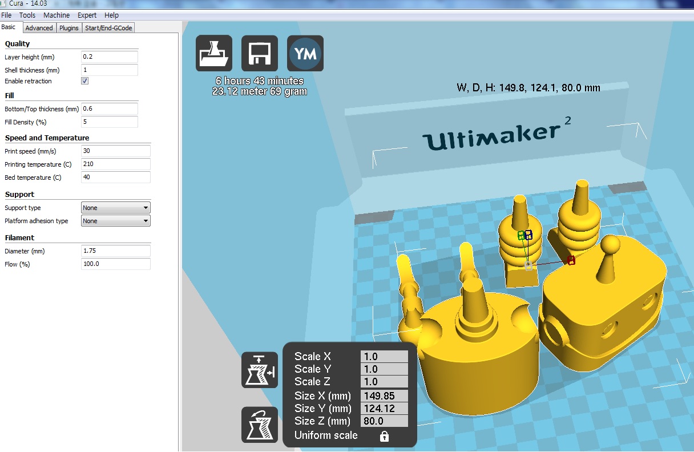694x452 pixels.
Task: Click the '6 hours 43 minutes' print time text
Action: (x=260, y=82)
